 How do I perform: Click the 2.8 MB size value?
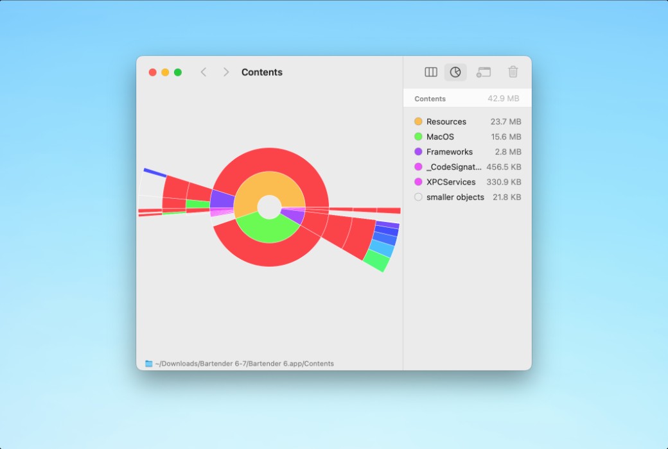coord(508,151)
